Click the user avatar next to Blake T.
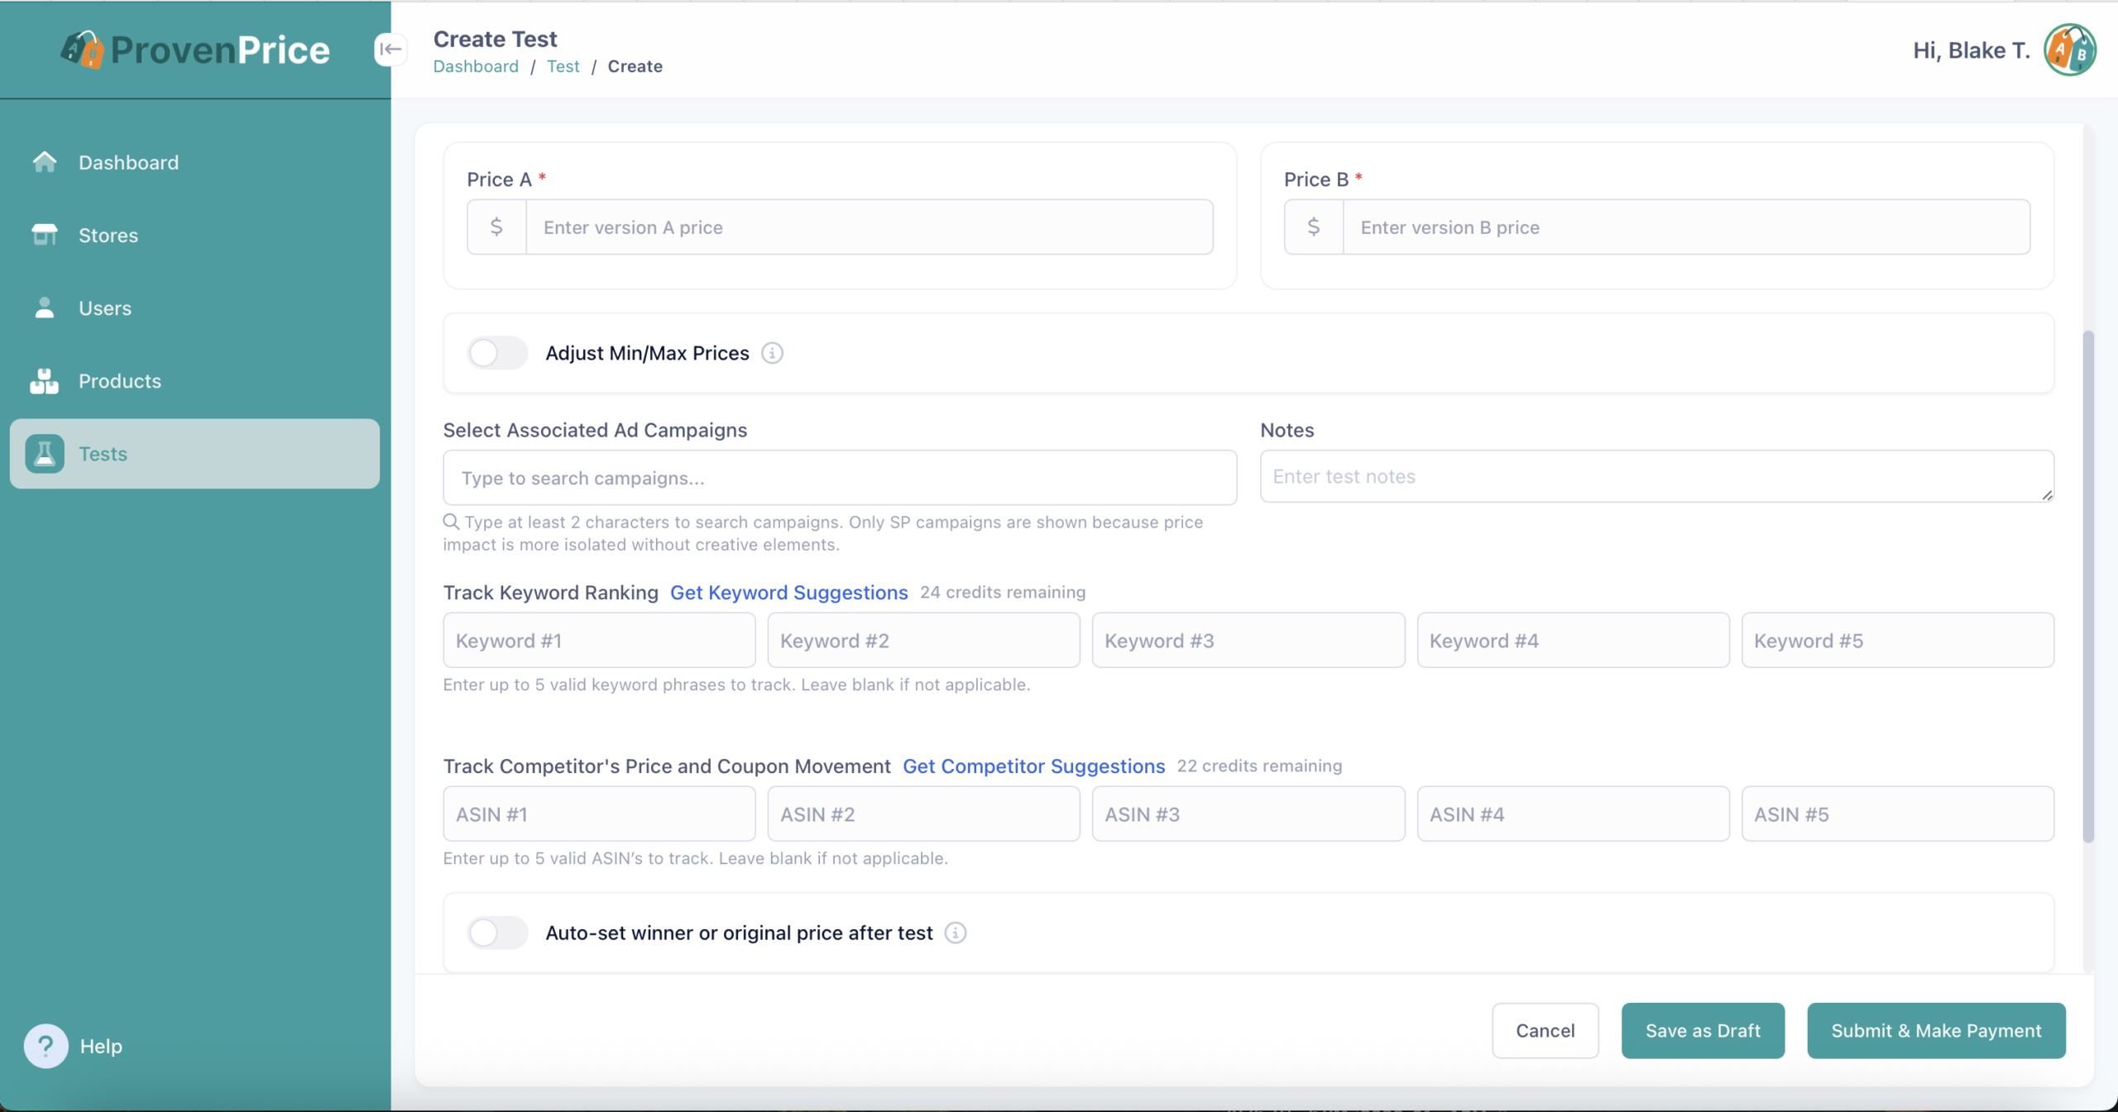 point(2069,50)
